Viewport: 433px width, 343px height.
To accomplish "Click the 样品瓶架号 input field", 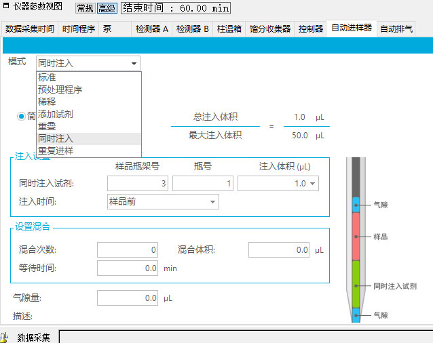I will tap(138, 183).
